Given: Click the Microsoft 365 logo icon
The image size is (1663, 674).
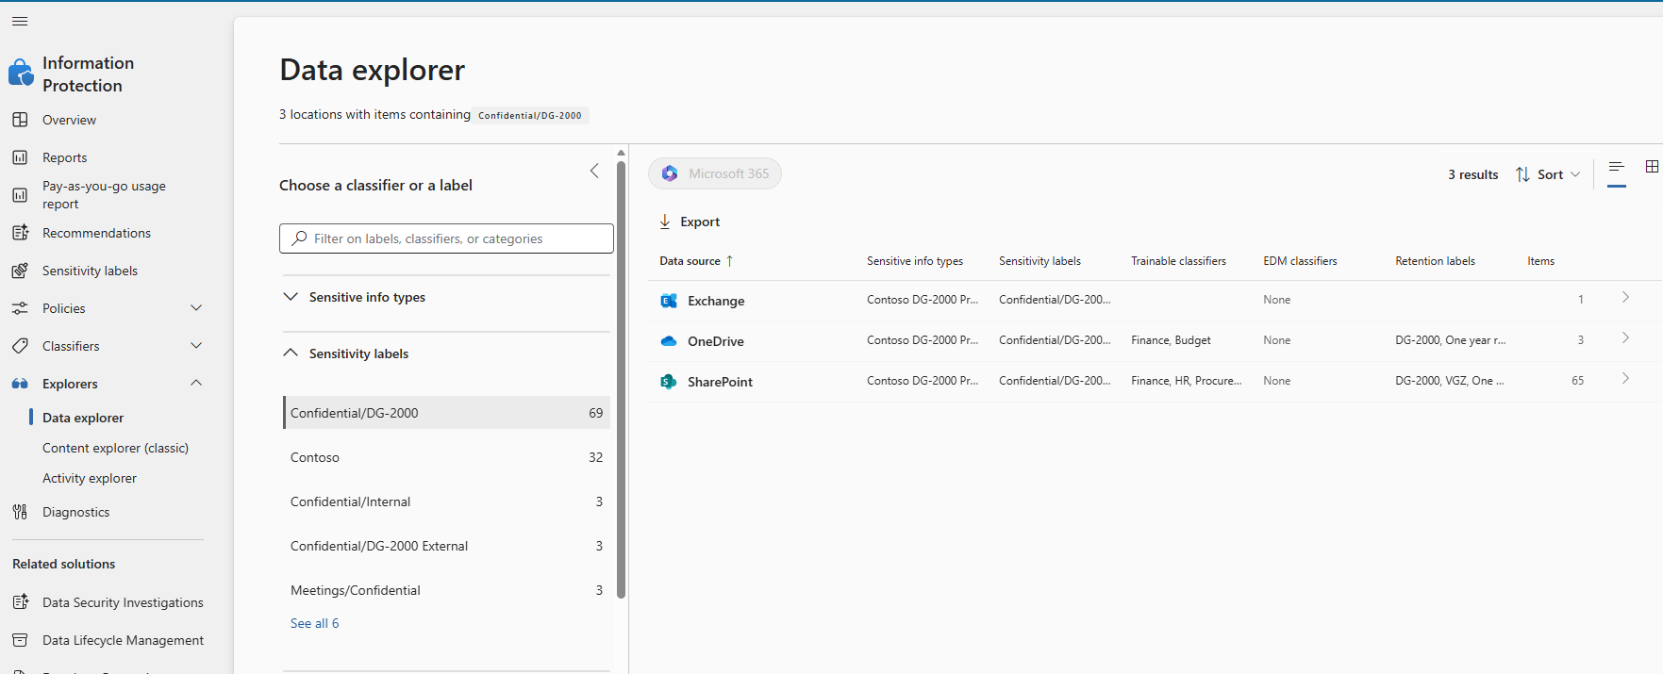Looking at the screenshot, I should coord(670,173).
